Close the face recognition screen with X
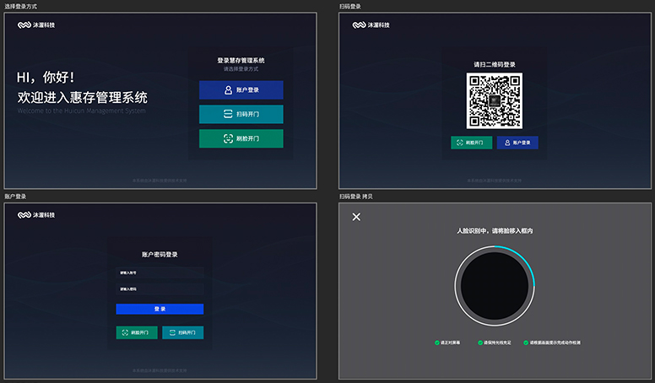 356,217
